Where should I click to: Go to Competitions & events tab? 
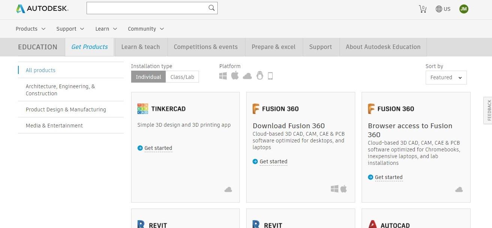click(x=206, y=47)
